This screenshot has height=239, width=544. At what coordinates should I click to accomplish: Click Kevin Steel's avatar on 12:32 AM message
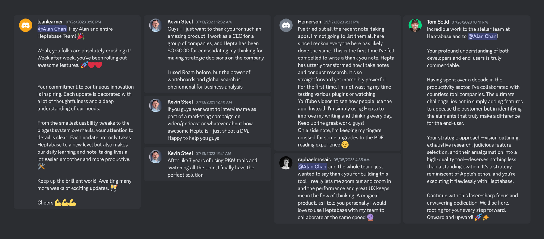[156, 25]
